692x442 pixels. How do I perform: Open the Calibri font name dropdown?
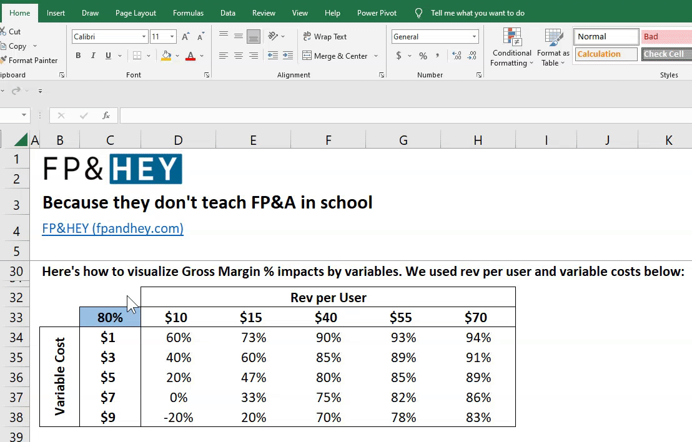[x=143, y=36]
